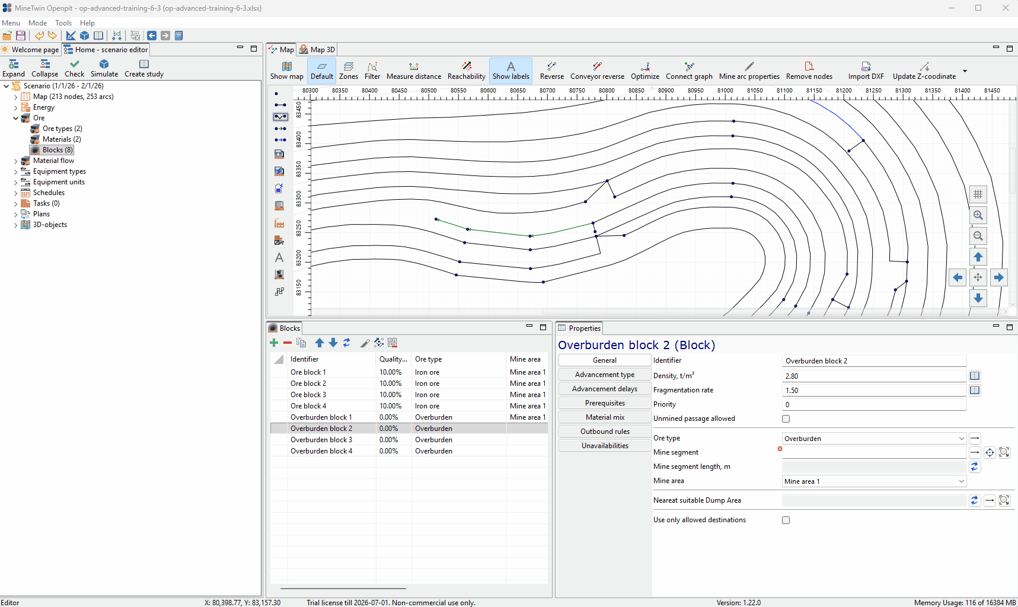Check Use only allowed destinations box
This screenshot has height=607, width=1018.
coord(786,520)
